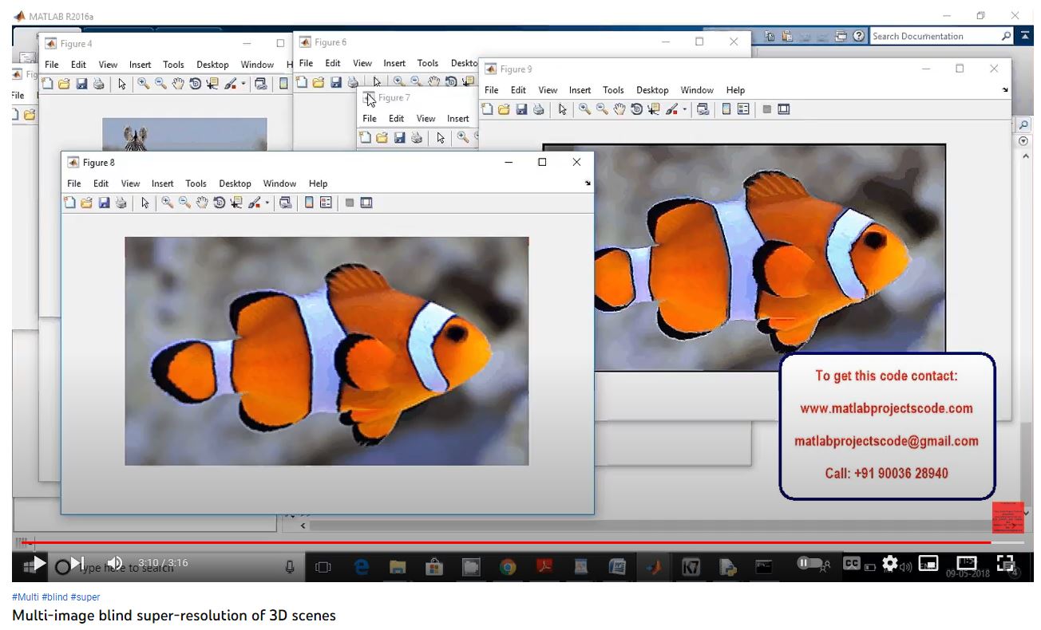Activate the Pan hand tool in Figure 8
Image resolution: width=1041 pixels, height=630 pixels.
pyautogui.click(x=202, y=203)
